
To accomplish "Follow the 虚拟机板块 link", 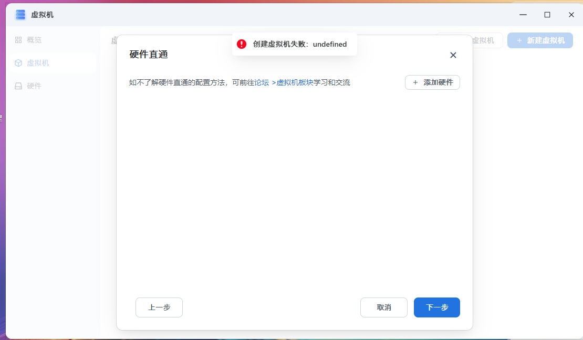I will [295, 82].
